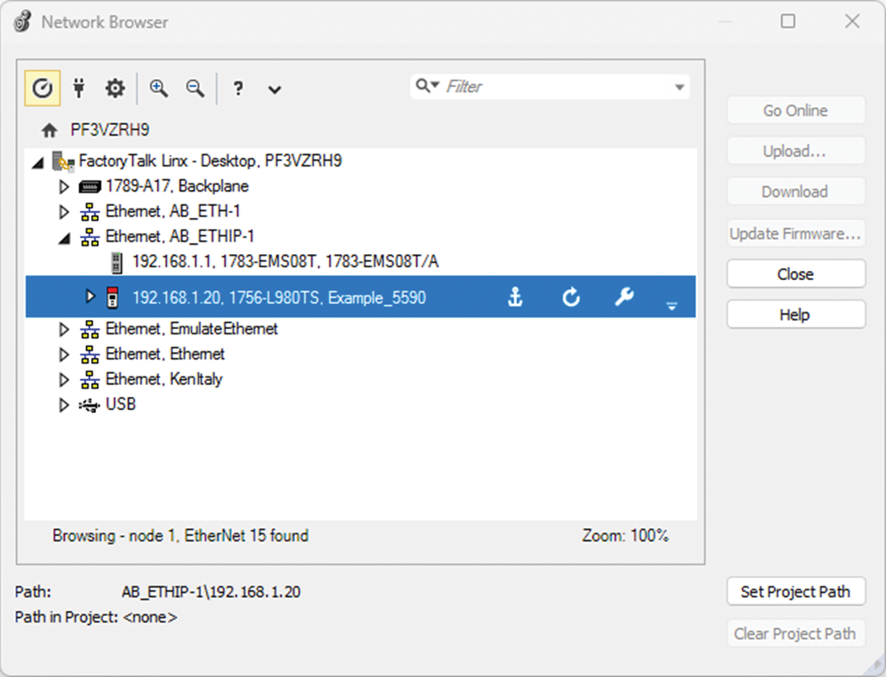
Task: Expand the USB tree node
Action: (63, 404)
